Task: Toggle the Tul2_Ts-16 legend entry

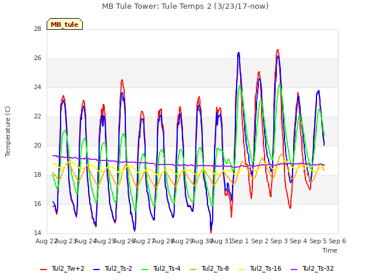Action: pyautogui.click(x=260, y=268)
